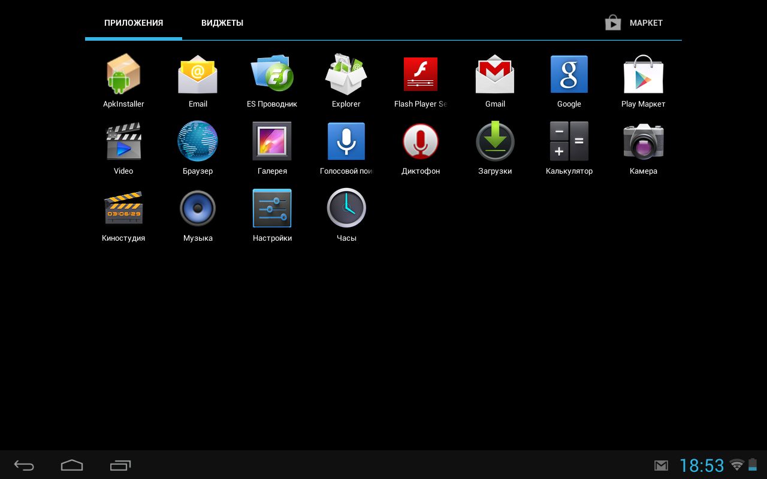Open the Браузер globe icon
The height and width of the screenshot is (479, 767).
(198, 141)
